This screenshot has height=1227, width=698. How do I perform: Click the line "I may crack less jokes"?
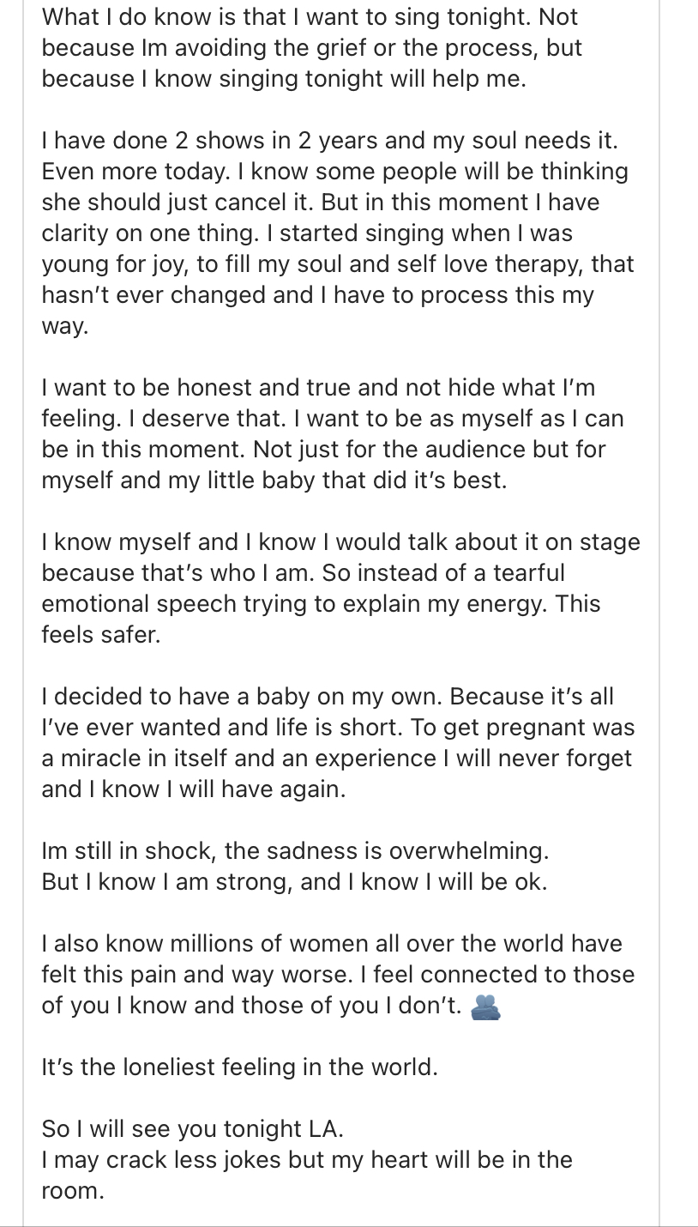click(307, 1160)
